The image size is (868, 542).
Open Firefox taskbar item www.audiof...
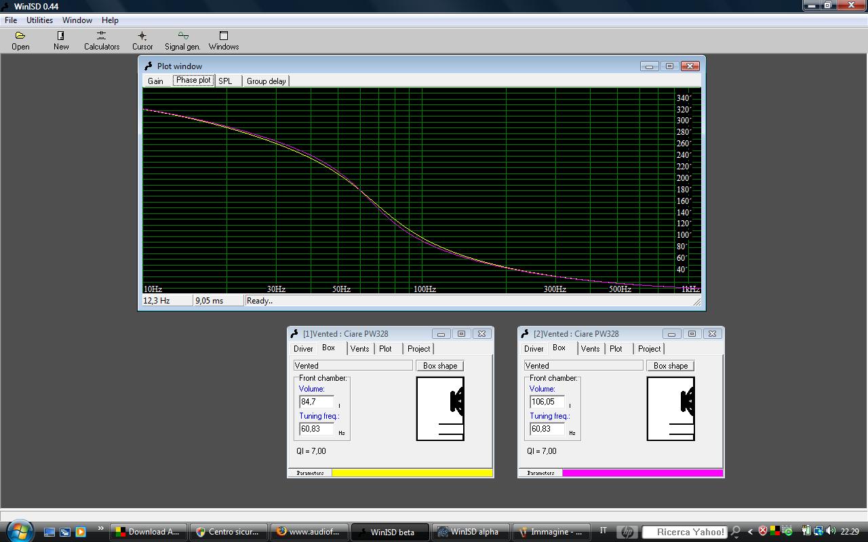309,532
